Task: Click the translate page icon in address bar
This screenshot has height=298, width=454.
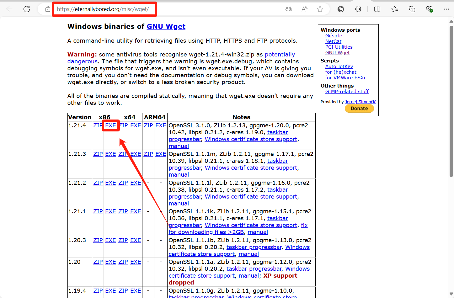Action: pos(289,9)
